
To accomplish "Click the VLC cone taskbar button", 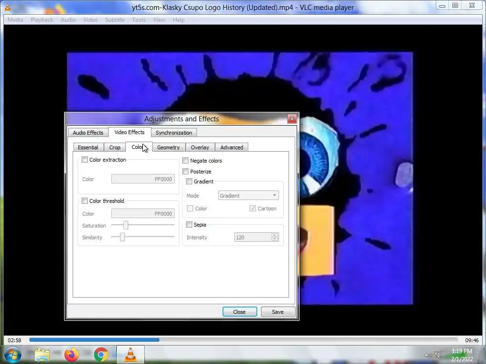I will pyautogui.click(x=130, y=355).
